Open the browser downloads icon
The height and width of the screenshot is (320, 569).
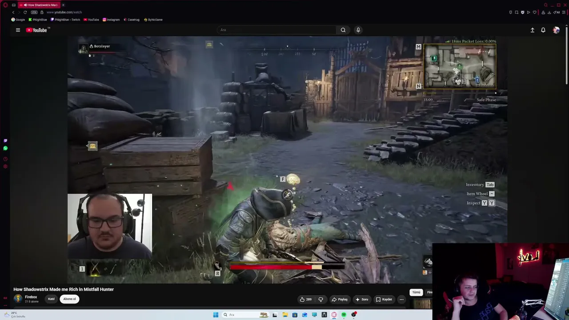click(x=549, y=12)
